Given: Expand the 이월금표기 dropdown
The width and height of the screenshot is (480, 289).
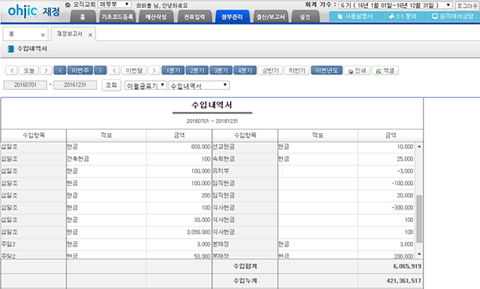Looking at the screenshot, I should pyautogui.click(x=146, y=85).
